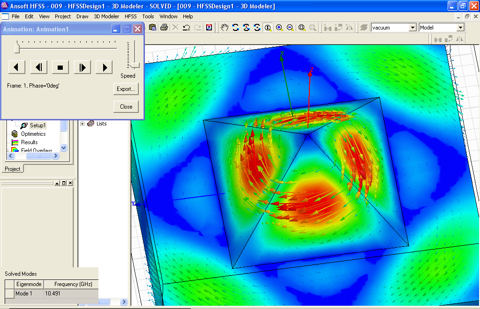Viewport: 480px width, 309px height.
Task: Click the greyed Fit Selection zoom icon
Action: pos(313,28)
